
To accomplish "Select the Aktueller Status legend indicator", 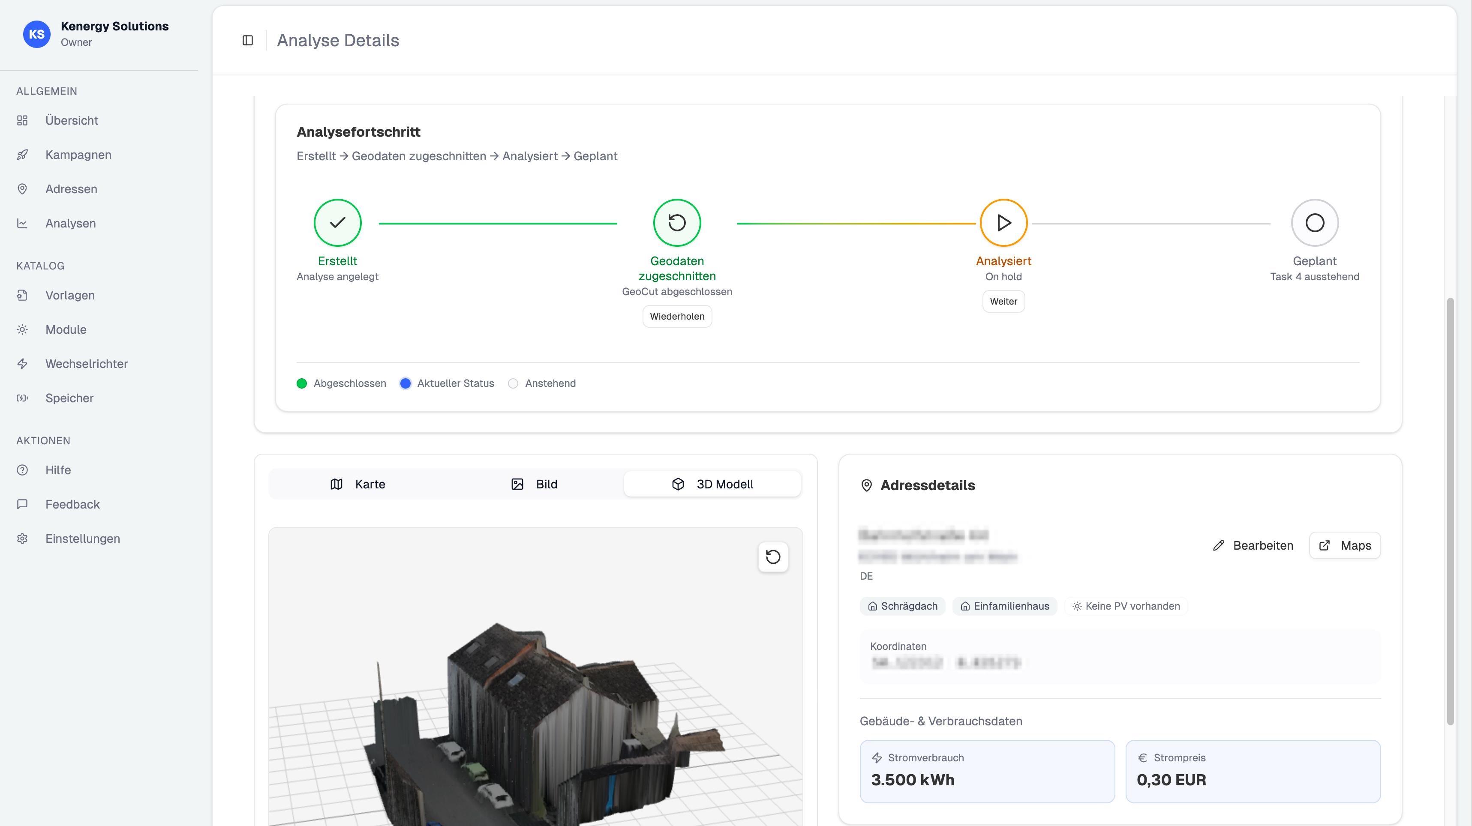I will click(406, 383).
